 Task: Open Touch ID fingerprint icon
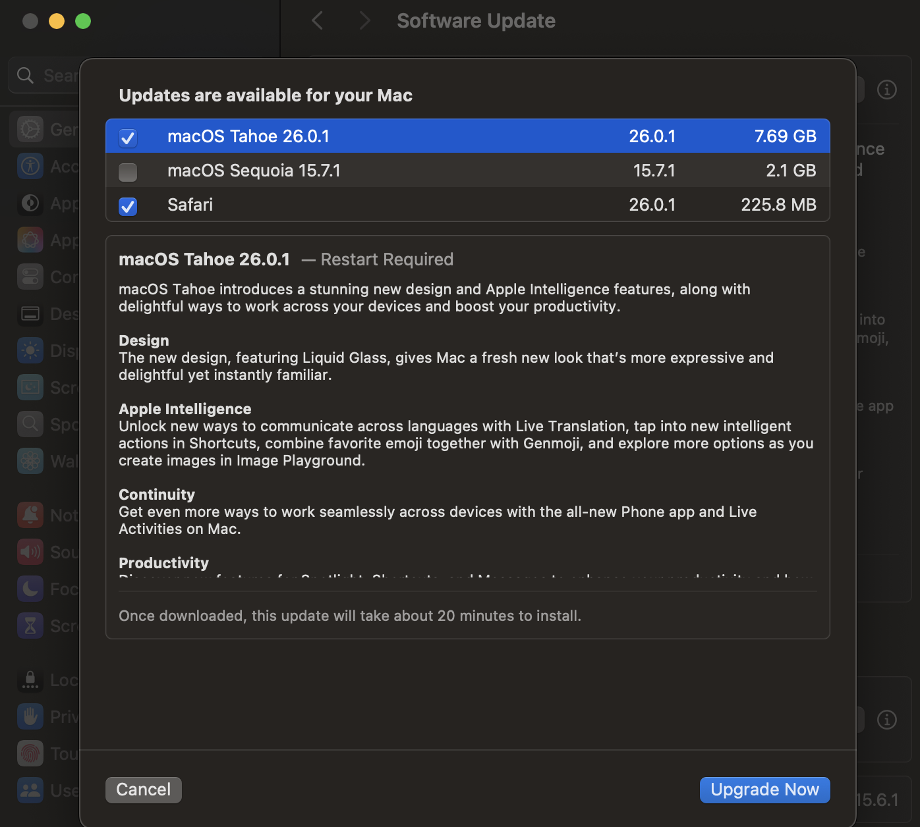pyautogui.click(x=30, y=753)
